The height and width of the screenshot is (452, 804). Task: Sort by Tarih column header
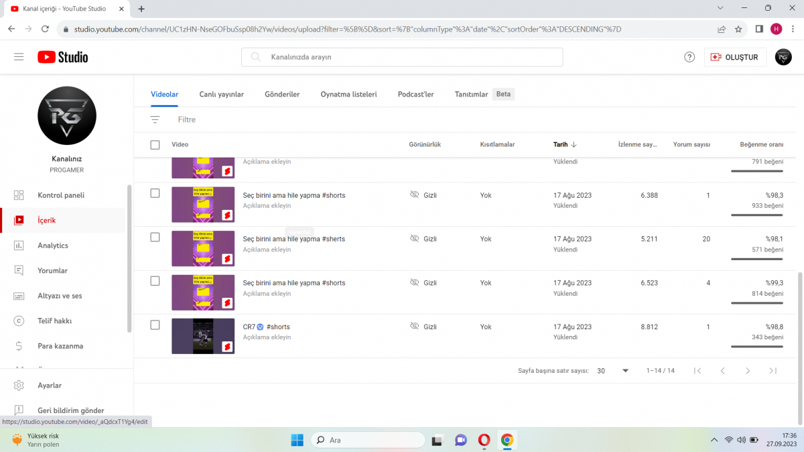tap(565, 144)
